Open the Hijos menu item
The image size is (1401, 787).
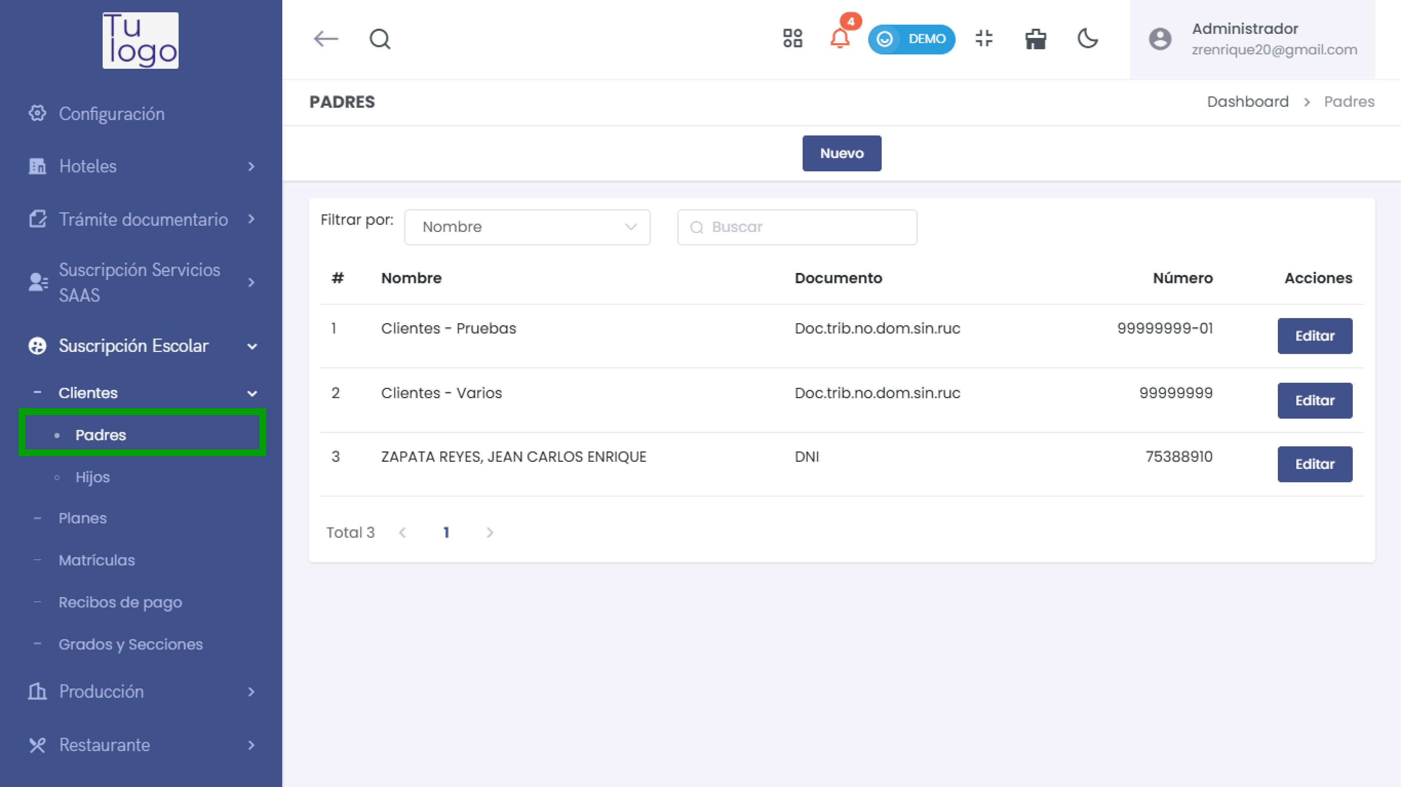point(92,477)
